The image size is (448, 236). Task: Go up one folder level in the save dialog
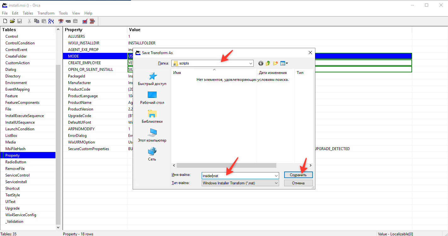click(x=268, y=63)
